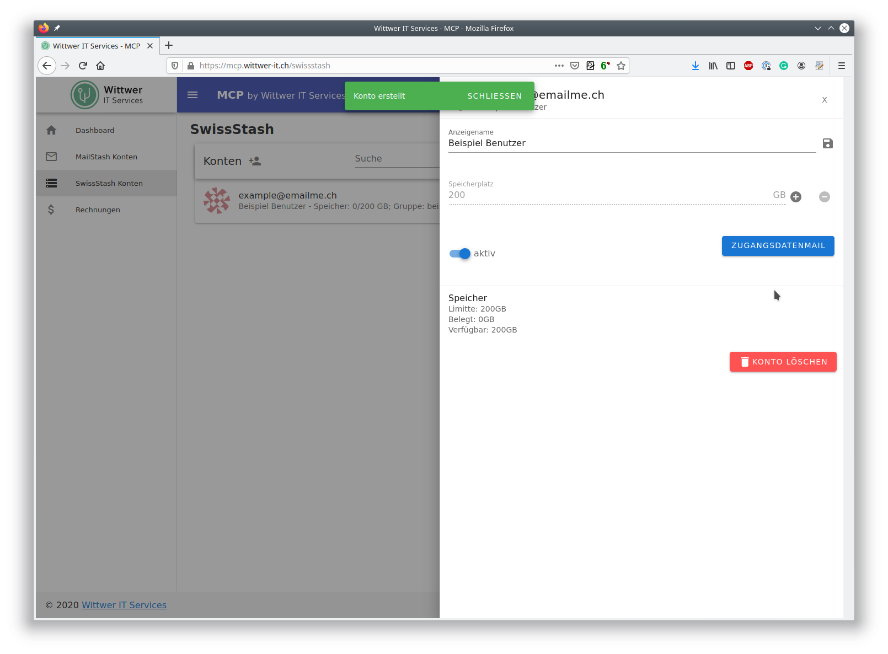Image resolution: width=888 pixels, height=654 pixels.
Task: Click the Dashboard home icon
Action: (51, 130)
